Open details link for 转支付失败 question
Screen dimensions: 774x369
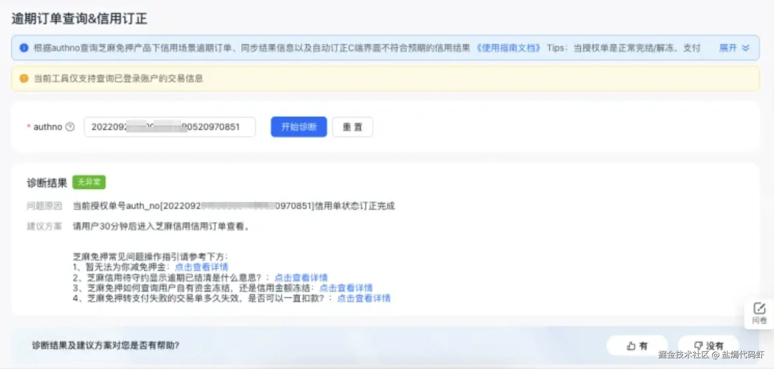(x=363, y=298)
